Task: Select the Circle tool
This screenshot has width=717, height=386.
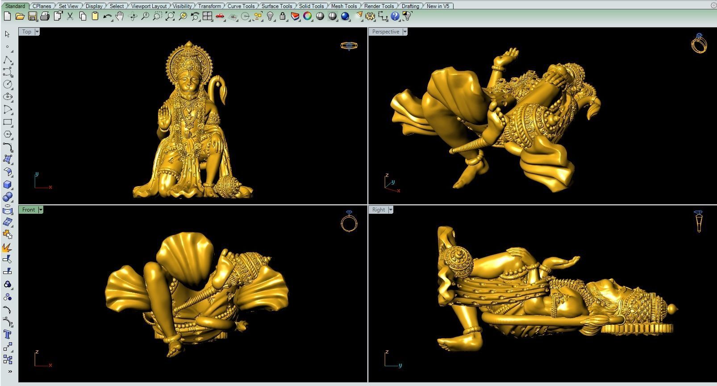Action: 7,84
